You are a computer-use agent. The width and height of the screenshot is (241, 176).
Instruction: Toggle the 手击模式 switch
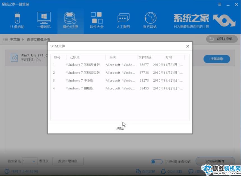[157, 161]
